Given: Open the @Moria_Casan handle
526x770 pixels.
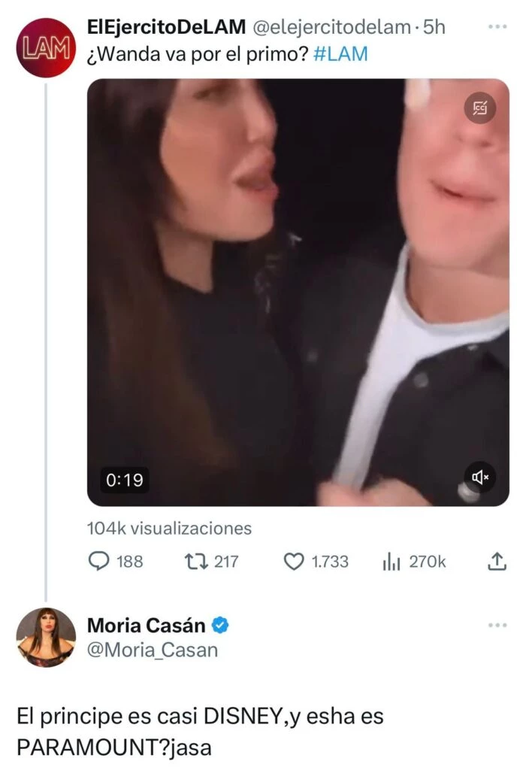Looking at the screenshot, I should 153,650.
